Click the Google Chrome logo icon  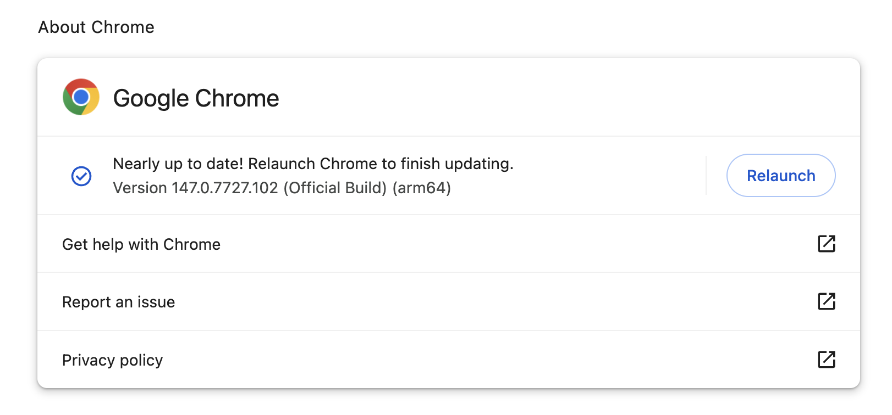click(81, 97)
